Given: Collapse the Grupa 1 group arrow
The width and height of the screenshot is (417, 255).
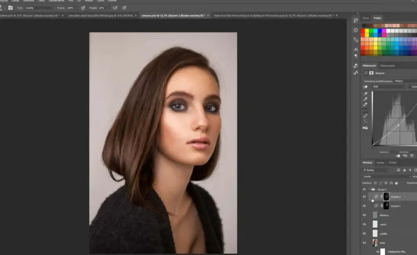Looking at the screenshot, I should (x=370, y=189).
